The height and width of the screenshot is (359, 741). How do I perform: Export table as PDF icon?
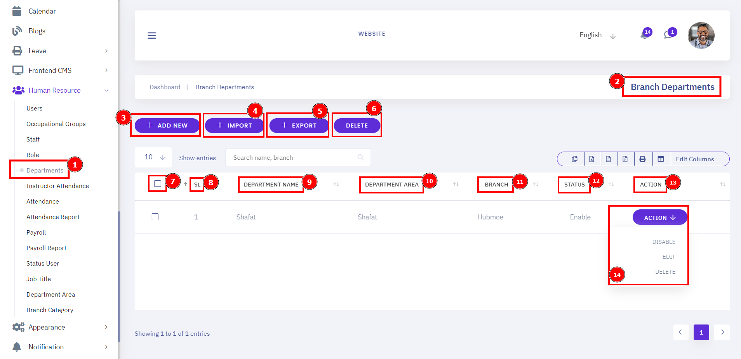click(625, 159)
